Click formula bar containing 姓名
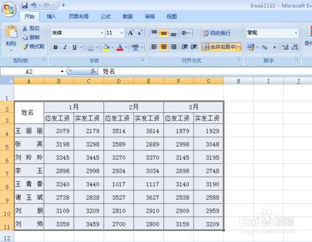Screen dimensions: 312x242 click(205, 72)
